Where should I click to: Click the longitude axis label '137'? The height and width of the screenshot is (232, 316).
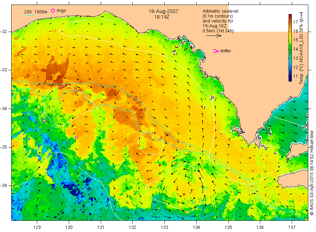click(x=292, y=227)
